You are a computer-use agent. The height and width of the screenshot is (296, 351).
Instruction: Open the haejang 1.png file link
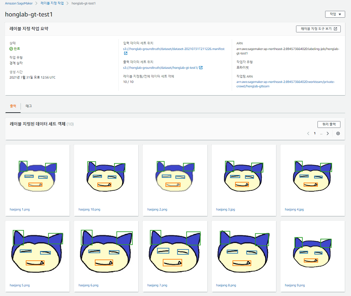[20, 209]
